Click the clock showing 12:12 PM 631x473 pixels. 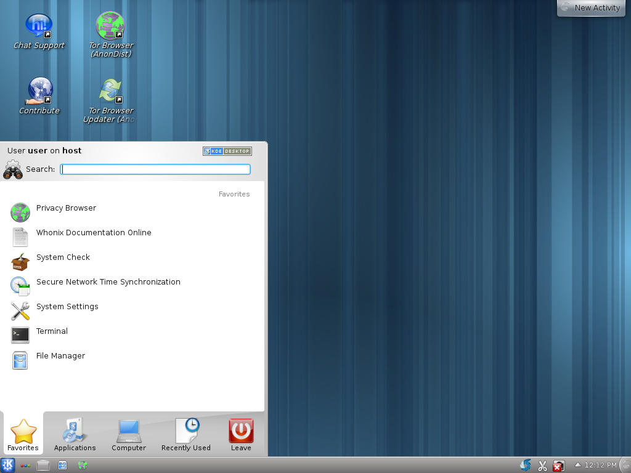coord(600,465)
